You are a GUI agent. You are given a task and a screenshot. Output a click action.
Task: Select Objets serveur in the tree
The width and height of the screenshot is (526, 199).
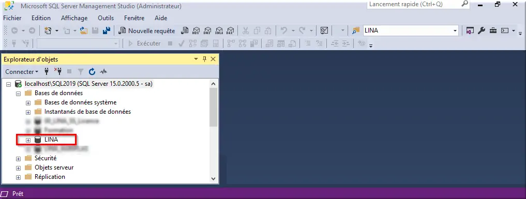(54, 167)
